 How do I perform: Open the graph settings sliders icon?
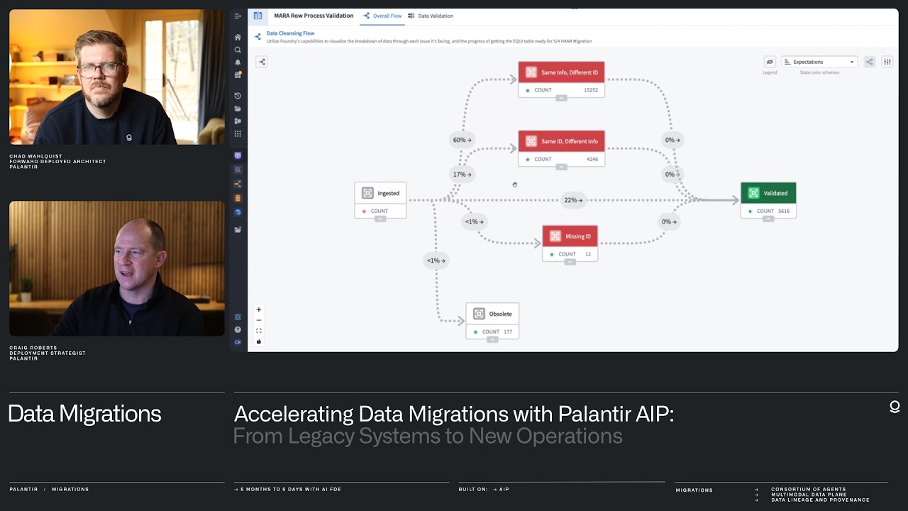[x=887, y=62]
